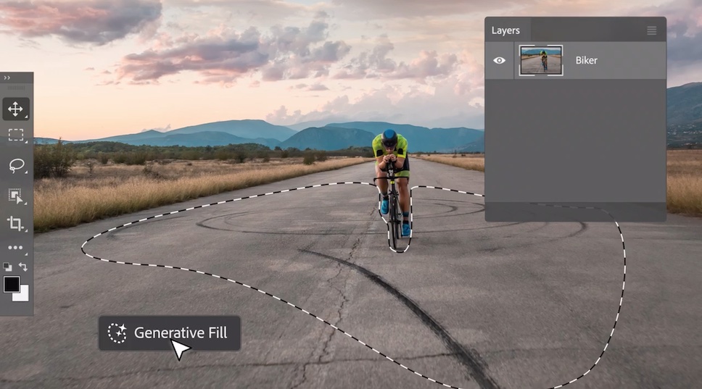Hide the Biker layer using eye icon

pyautogui.click(x=499, y=60)
